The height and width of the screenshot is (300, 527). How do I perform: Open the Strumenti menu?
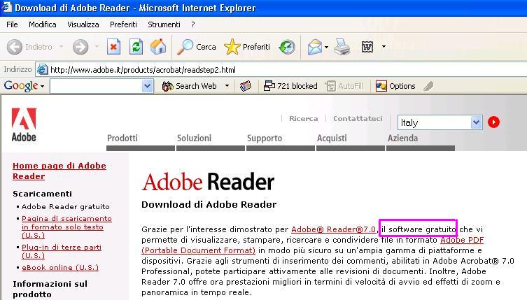[x=164, y=24]
